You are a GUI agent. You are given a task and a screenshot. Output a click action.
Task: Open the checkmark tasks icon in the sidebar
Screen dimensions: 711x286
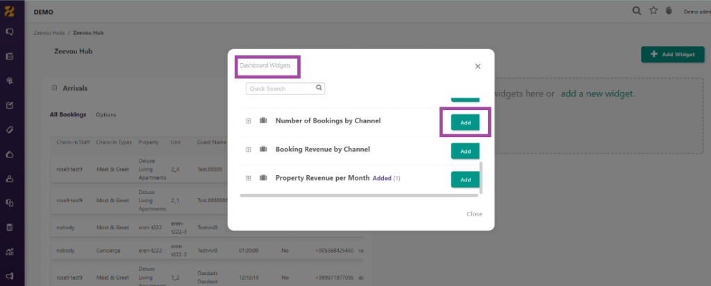pos(10,105)
